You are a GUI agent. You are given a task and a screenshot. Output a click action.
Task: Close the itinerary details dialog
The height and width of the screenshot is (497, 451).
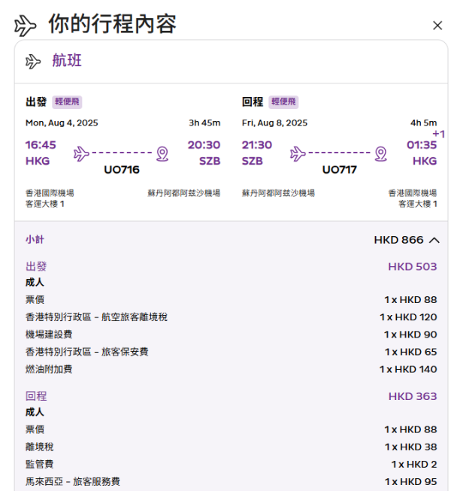point(437,26)
